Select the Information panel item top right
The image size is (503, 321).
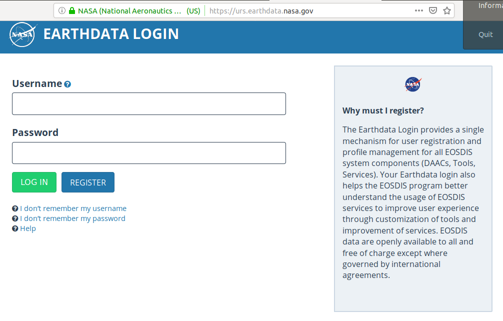487,5
